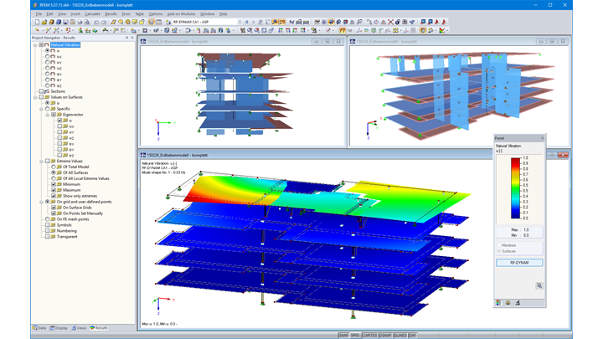This screenshot has height=339, width=603.
Task: Select Of Total Model radio button
Action: pyautogui.click(x=54, y=167)
